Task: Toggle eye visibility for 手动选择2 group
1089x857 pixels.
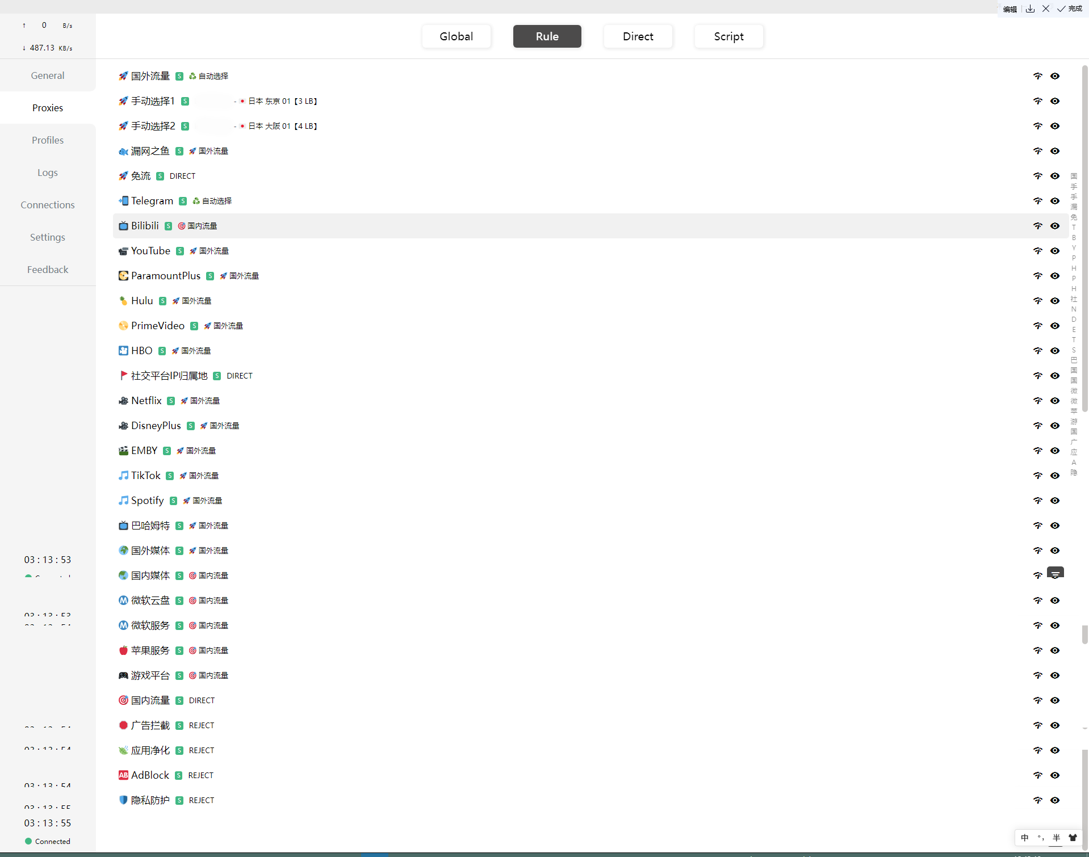Action: [x=1055, y=126]
